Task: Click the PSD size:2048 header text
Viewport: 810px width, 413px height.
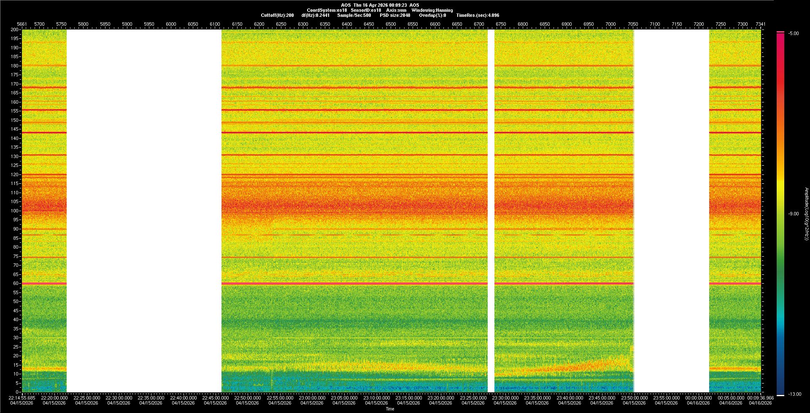Action: point(395,15)
